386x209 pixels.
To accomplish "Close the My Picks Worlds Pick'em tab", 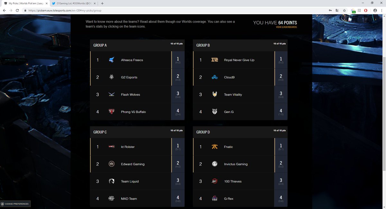I will tap(46, 3).
